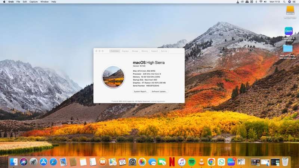The width and height of the screenshot is (299, 168).
Task: Launch the Photos app from dock
Action: [x=142, y=162]
